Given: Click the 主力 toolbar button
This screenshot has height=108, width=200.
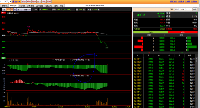Looking at the screenshot, I should tap(39, 2).
